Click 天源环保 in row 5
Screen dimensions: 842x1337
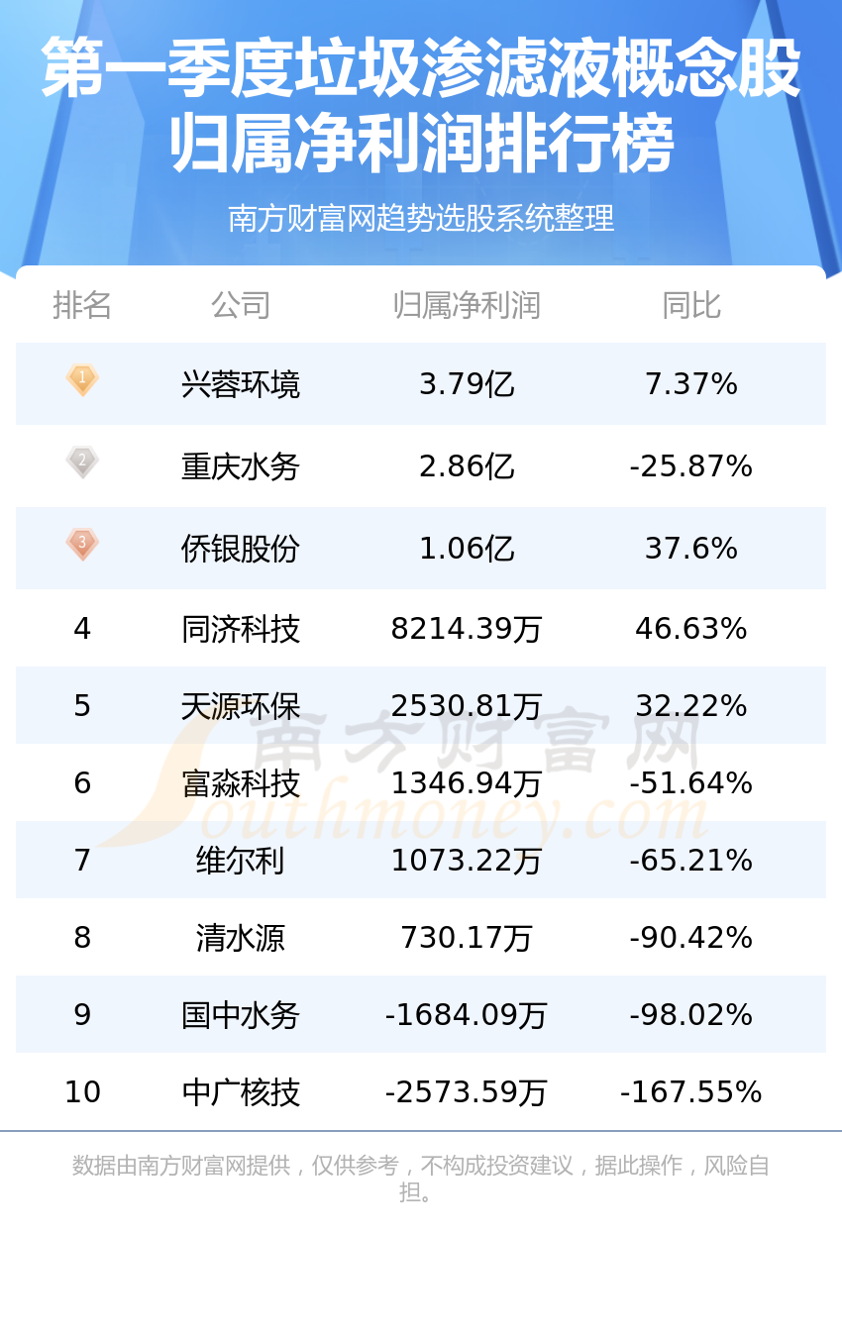click(241, 706)
